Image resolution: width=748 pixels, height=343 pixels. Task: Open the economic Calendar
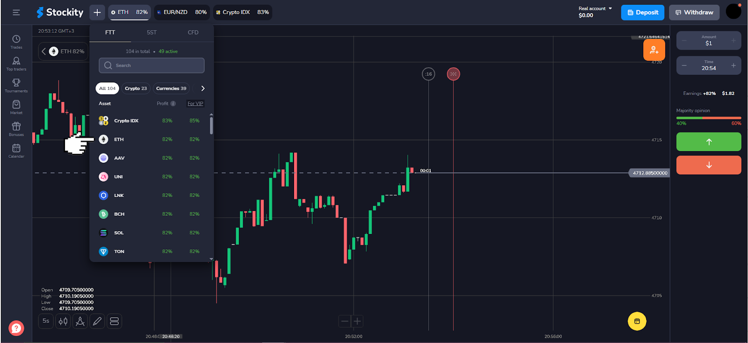click(x=16, y=150)
